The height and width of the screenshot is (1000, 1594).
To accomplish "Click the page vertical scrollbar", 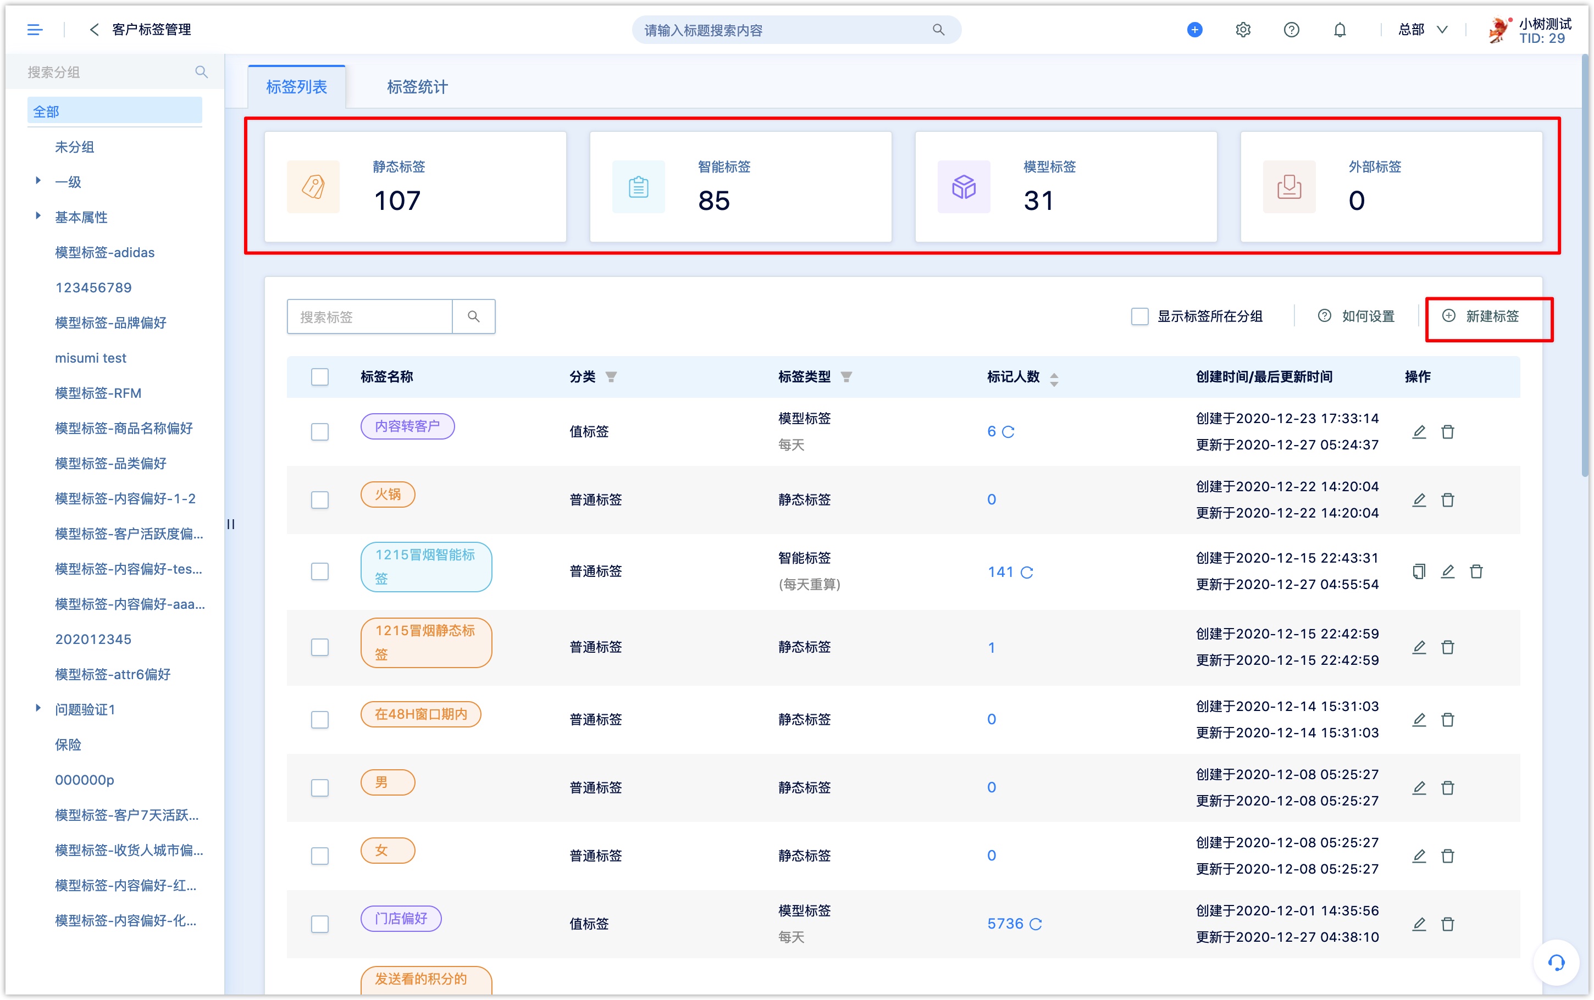I will pos(1585,264).
